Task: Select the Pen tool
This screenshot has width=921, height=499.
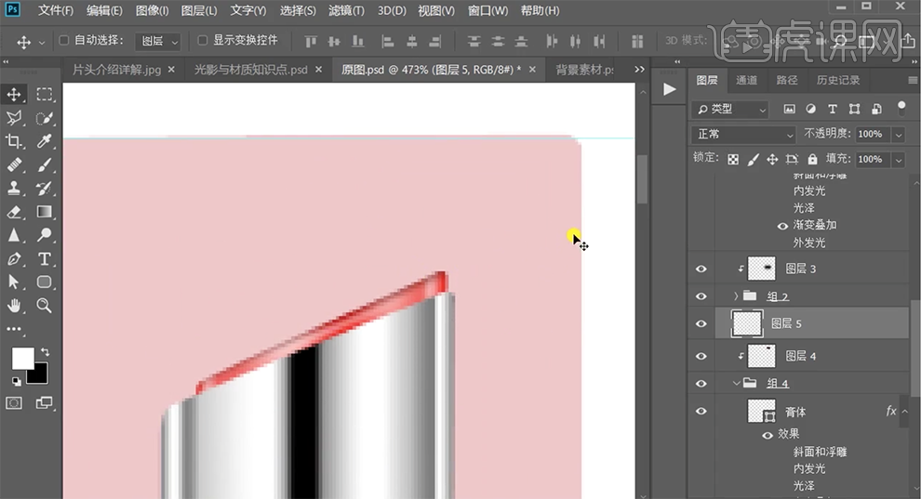Action: 15,259
